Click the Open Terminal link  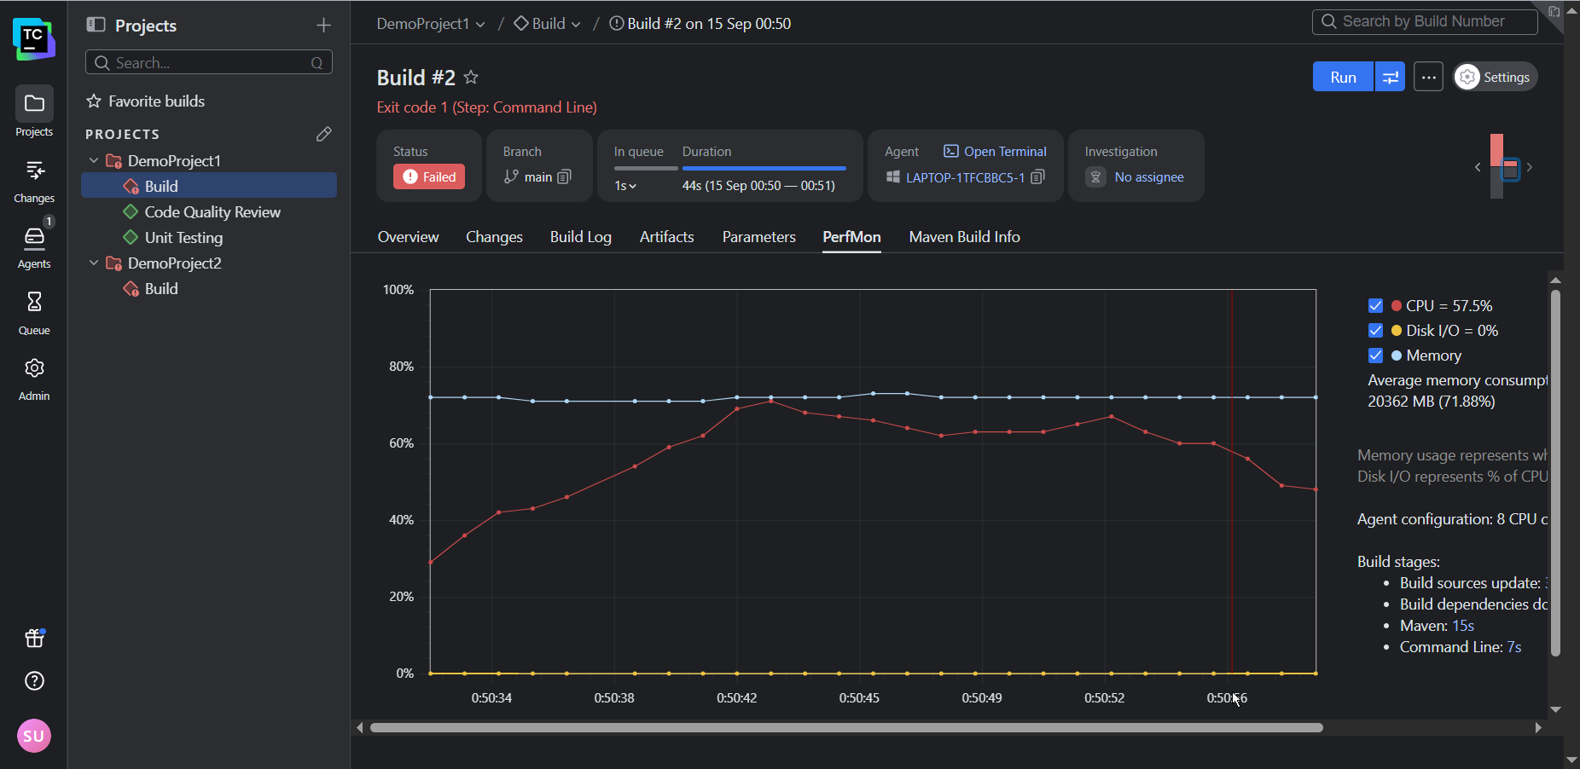click(x=995, y=152)
